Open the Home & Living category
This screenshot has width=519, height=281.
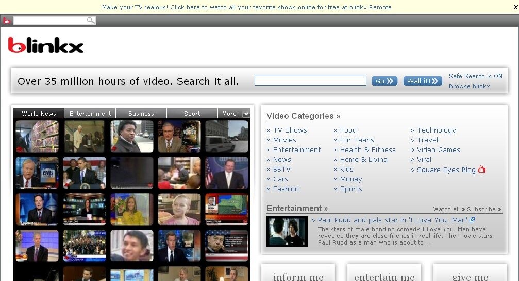(363, 160)
